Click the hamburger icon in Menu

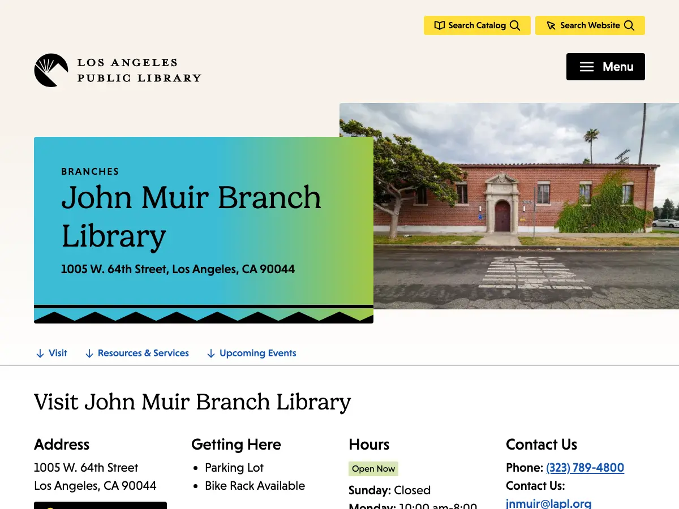click(x=587, y=67)
